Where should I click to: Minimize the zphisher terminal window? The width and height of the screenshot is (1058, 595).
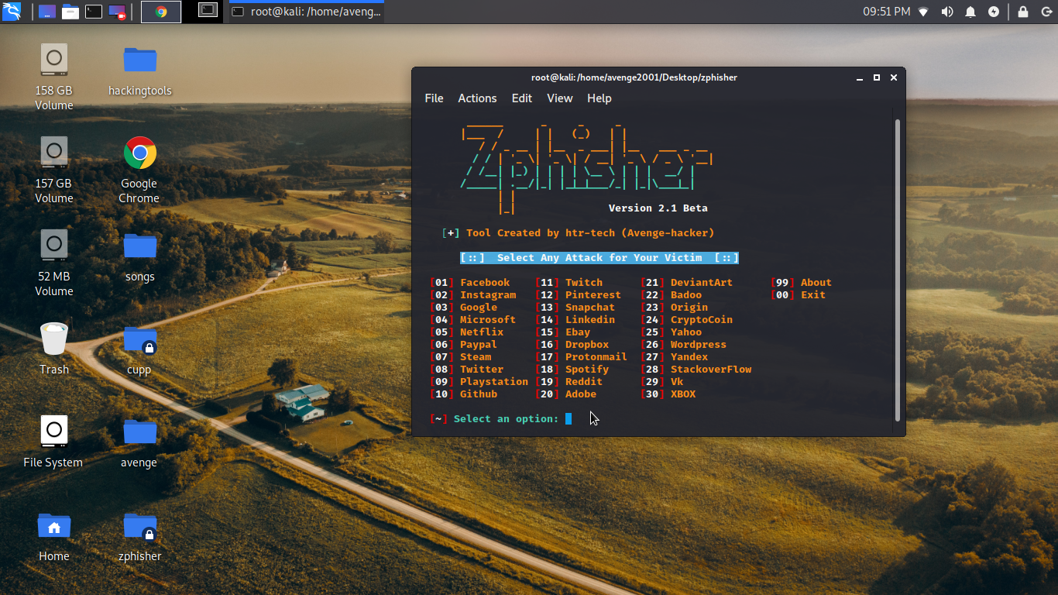pos(860,78)
